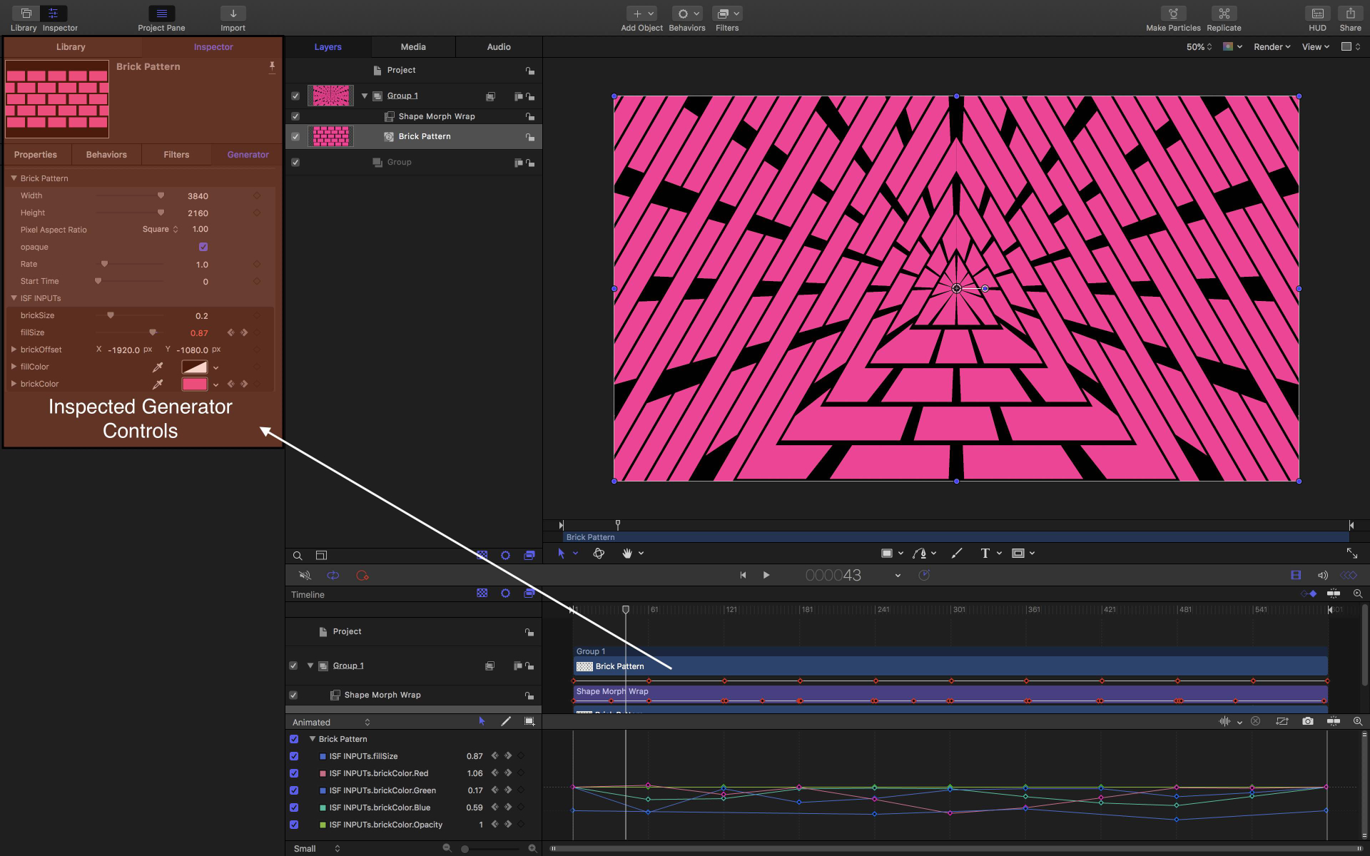
Task: Toggle the Project Pane button
Action: (x=161, y=14)
